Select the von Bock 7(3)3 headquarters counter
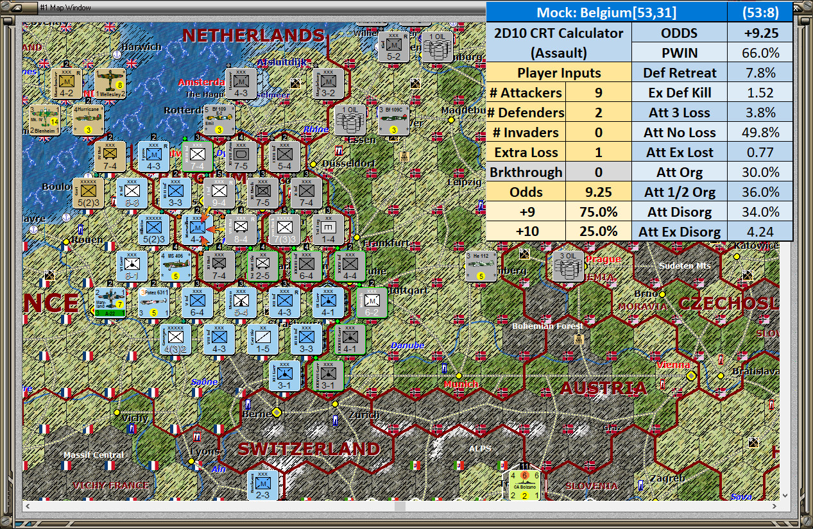The height and width of the screenshot is (529, 813). pyautogui.click(x=284, y=230)
